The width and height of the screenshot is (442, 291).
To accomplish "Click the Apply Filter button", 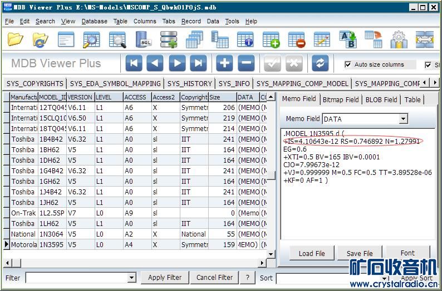I will [x=165, y=278].
